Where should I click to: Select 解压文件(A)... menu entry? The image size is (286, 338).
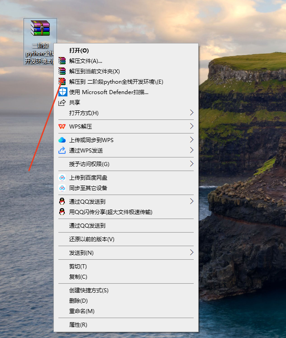tap(126, 61)
